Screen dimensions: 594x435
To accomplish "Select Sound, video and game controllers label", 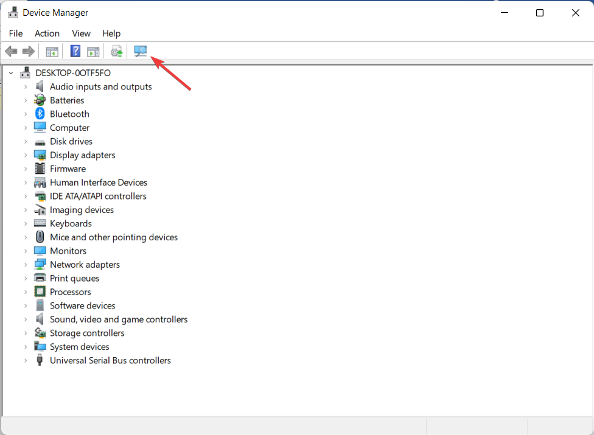I will pyautogui.click(x=119, y=319).
